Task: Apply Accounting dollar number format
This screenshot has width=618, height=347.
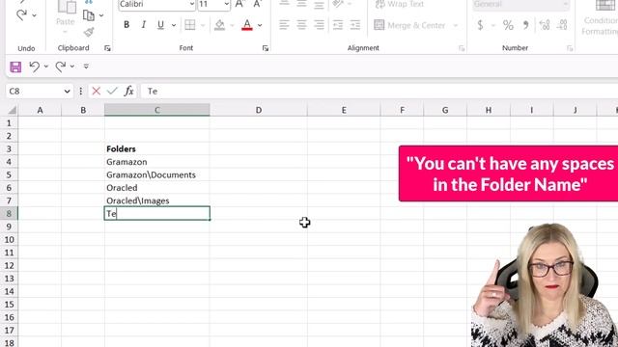Action: tap(480, 25)
